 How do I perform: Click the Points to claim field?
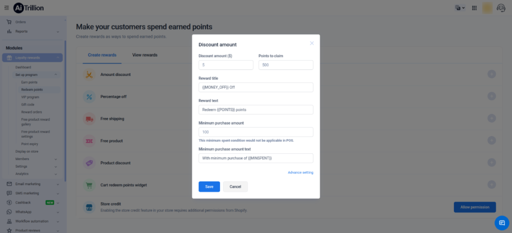(x=285, y=65)
